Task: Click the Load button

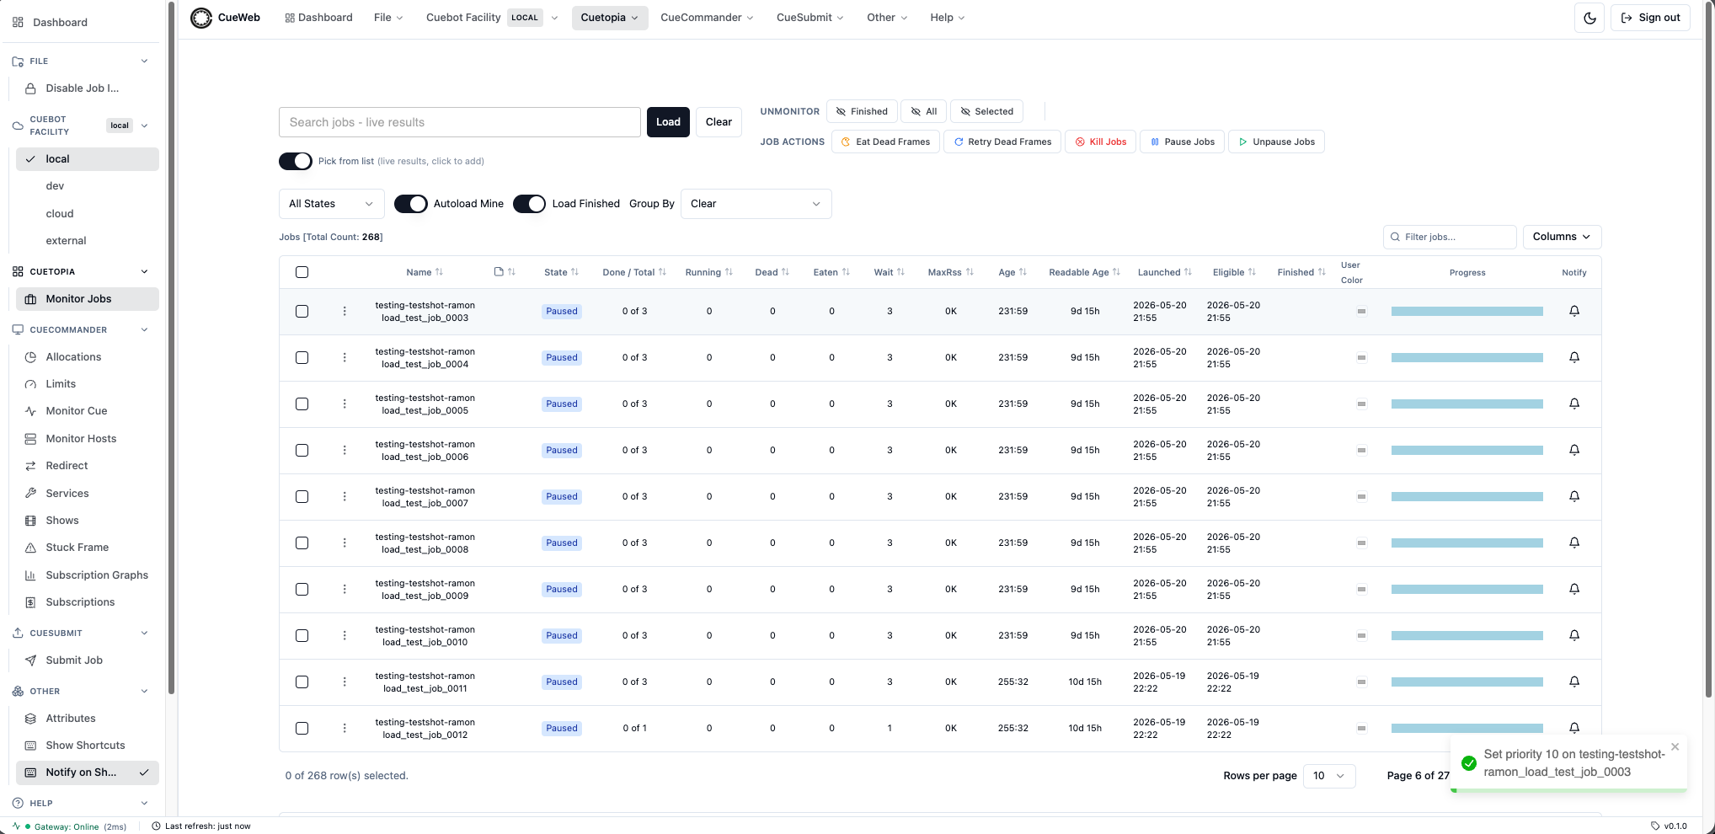Action: click(668, 122)
